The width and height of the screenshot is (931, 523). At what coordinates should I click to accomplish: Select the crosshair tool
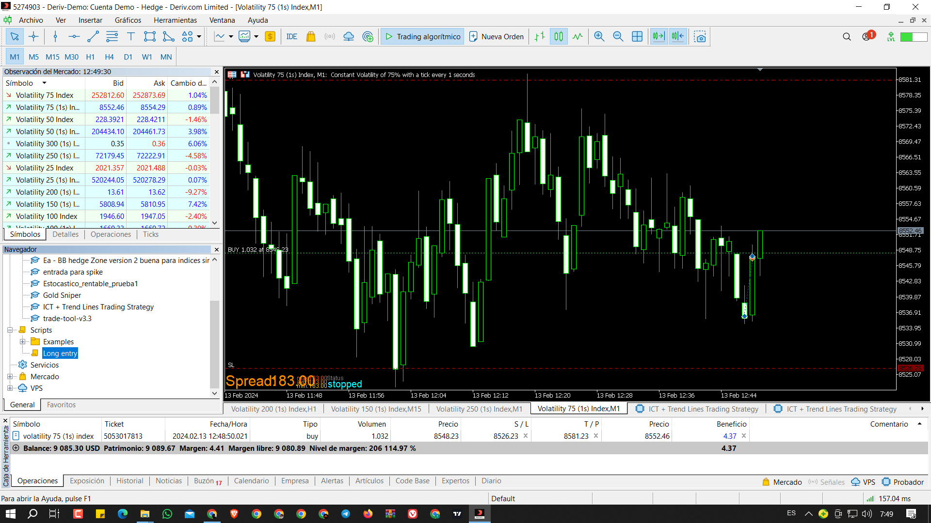click(33, 37)
